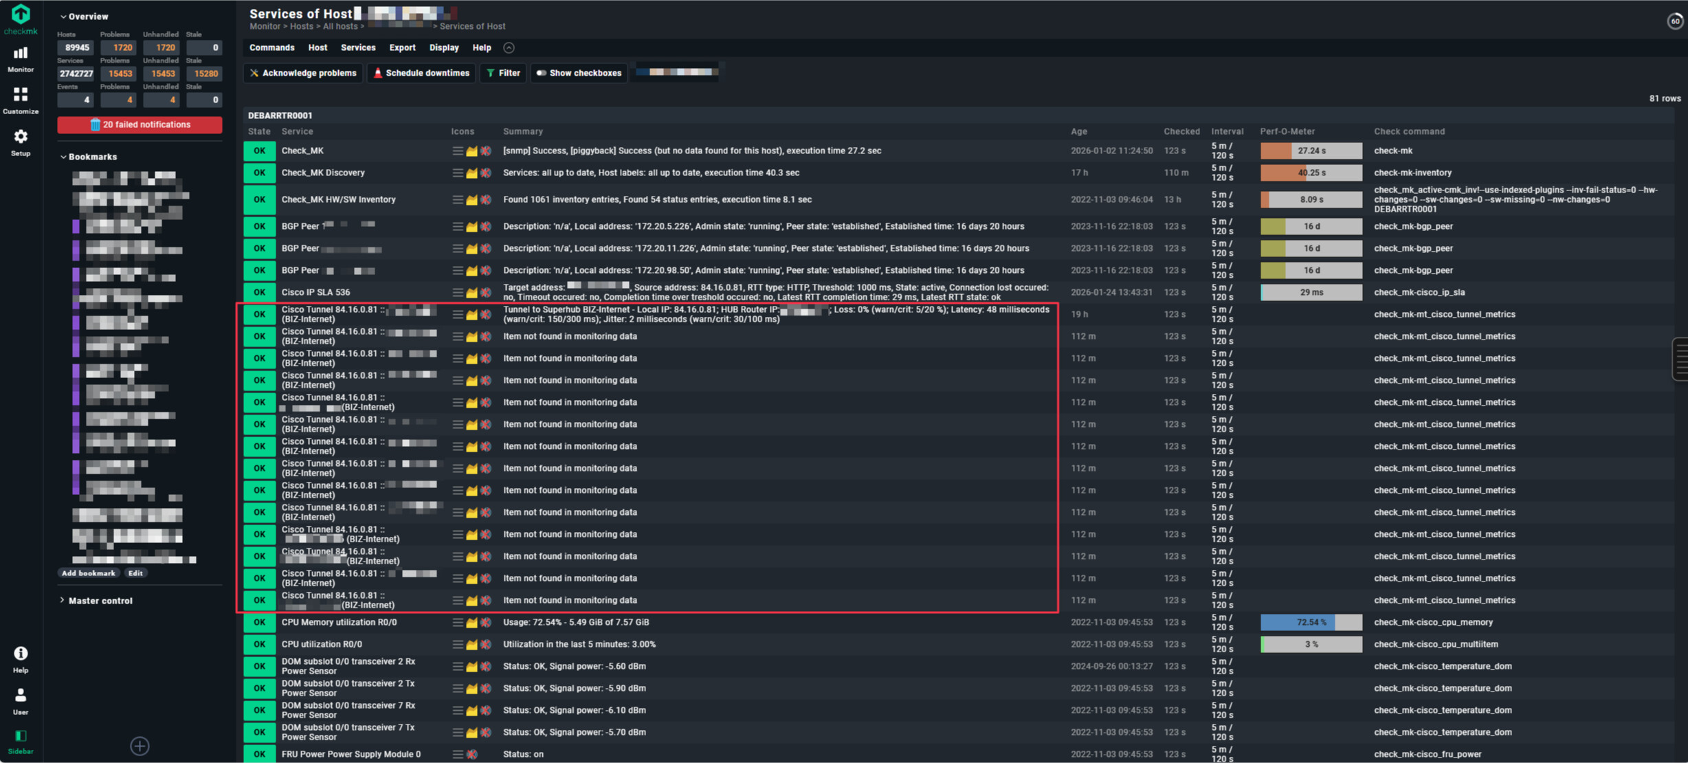Open the Commands menu
This screenshot has width=1688, height=763.
click(x=271, y=48)
